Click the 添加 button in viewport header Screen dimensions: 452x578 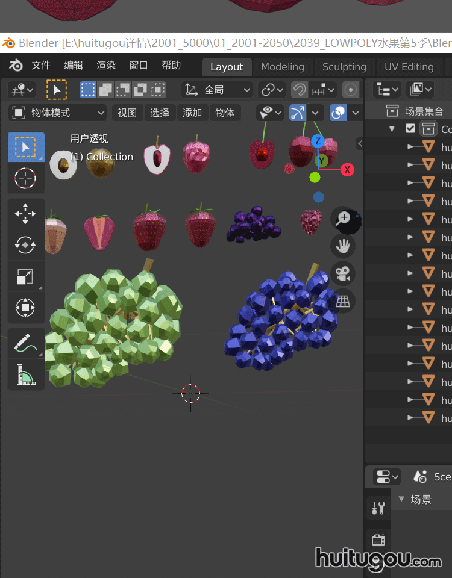(x=192, y=113)
